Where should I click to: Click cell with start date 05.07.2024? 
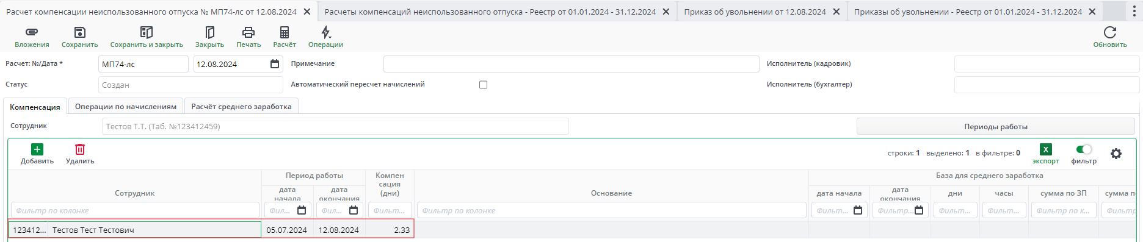[x=287, y=230]
